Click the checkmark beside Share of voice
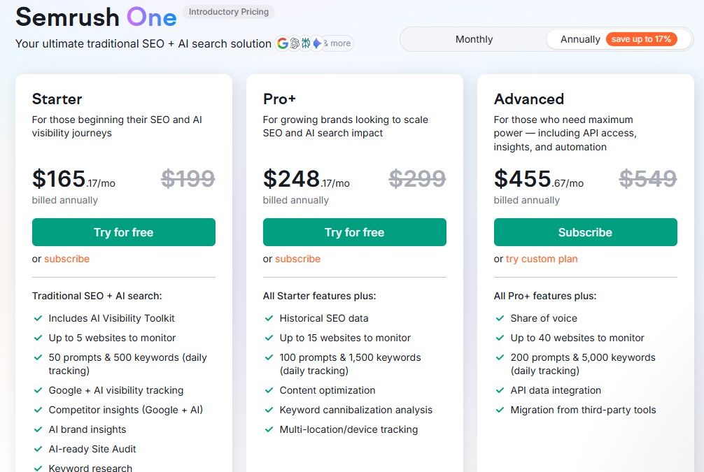This screenshot has width=704, height=472. pyautogui.click(x=500, y=318)
